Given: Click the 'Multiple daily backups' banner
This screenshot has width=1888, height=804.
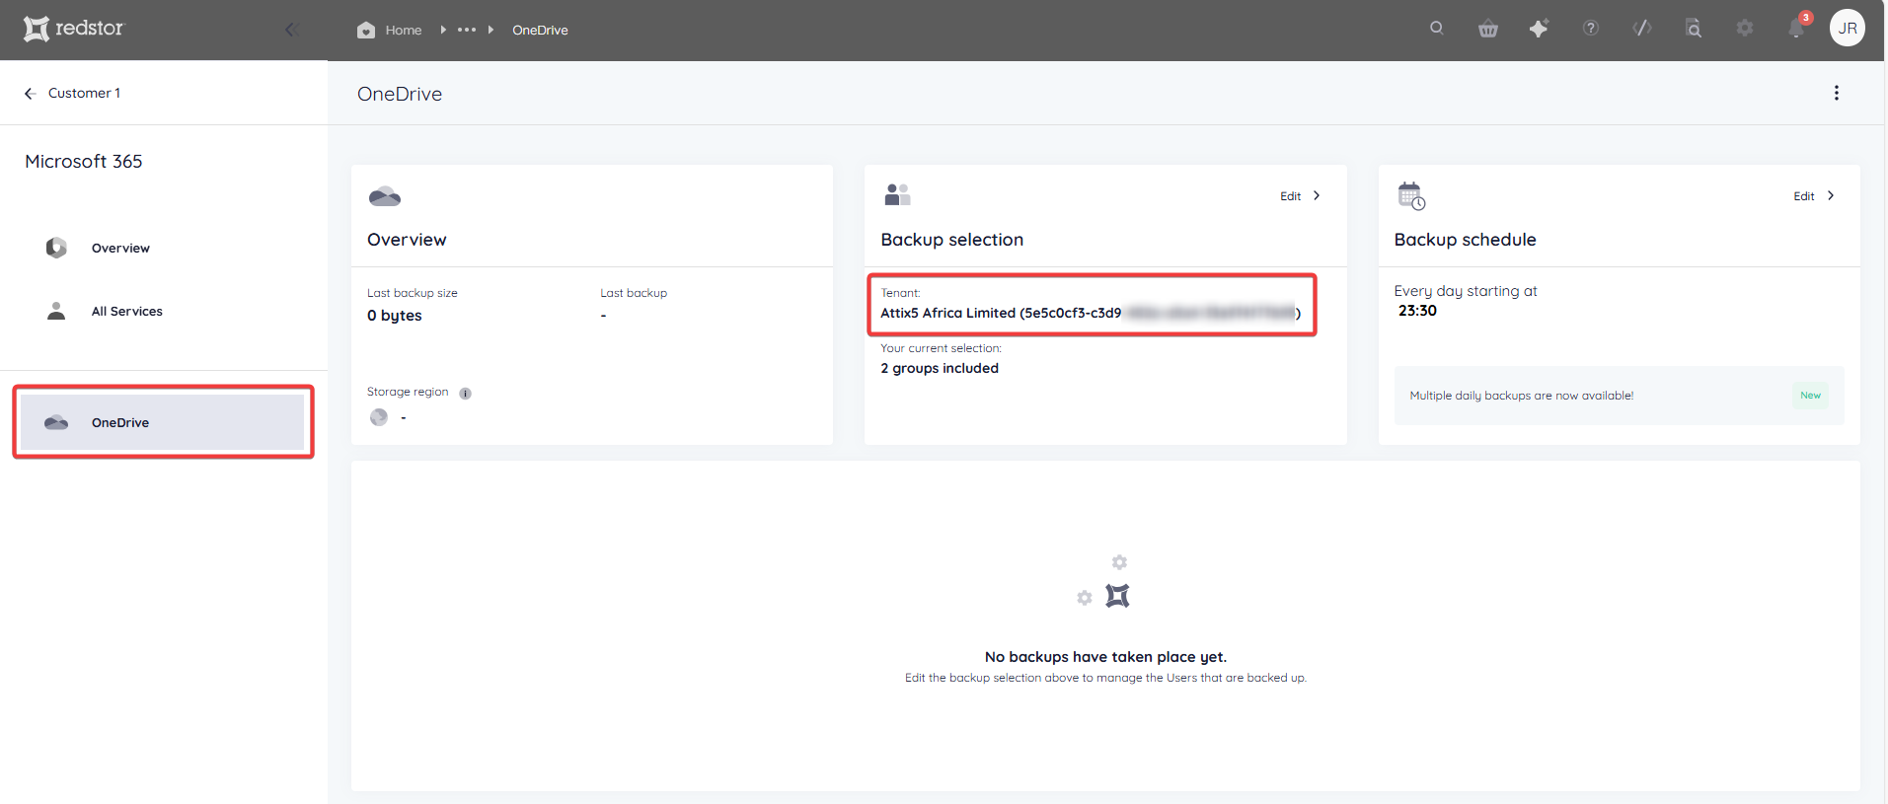Looking at the screenshot, I should tap(1619, 396).
